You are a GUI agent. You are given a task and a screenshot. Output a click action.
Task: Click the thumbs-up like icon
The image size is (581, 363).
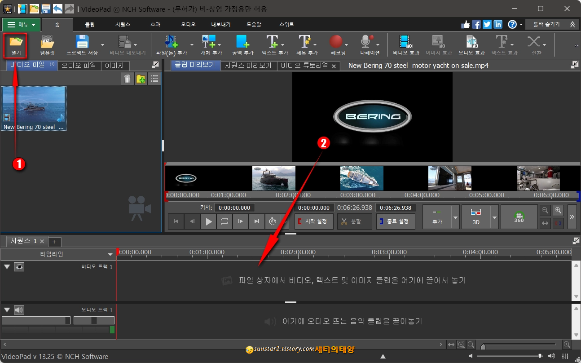tap(466, 24)
